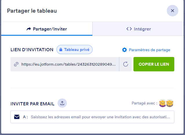Open the Intégrer tab
Image resolution: width=185 pixels, height=135 pixels.
(x=139, y=29)
